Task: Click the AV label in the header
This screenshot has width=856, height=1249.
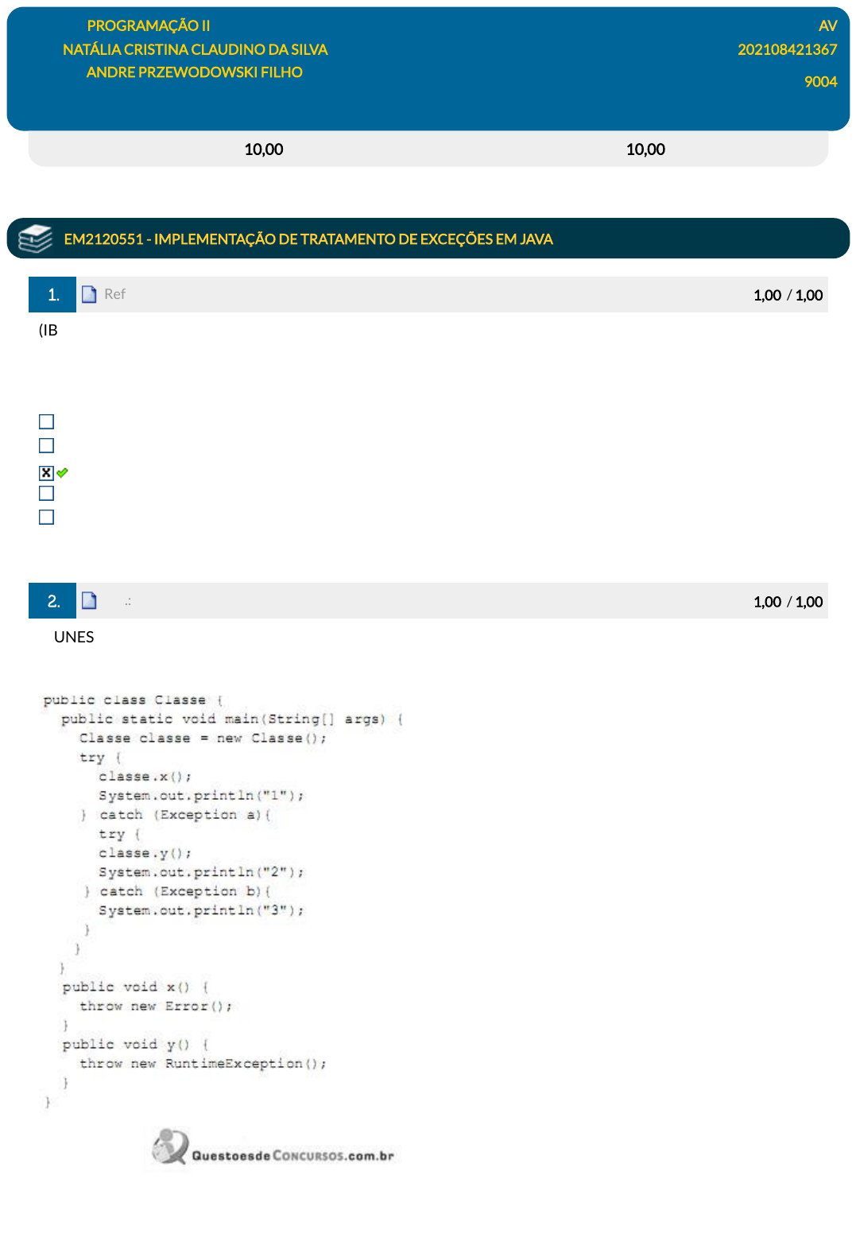Action: click(827, 25)
